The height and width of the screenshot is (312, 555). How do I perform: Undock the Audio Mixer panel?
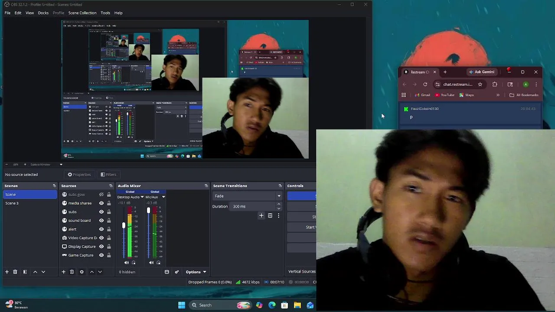click(206, 186)
